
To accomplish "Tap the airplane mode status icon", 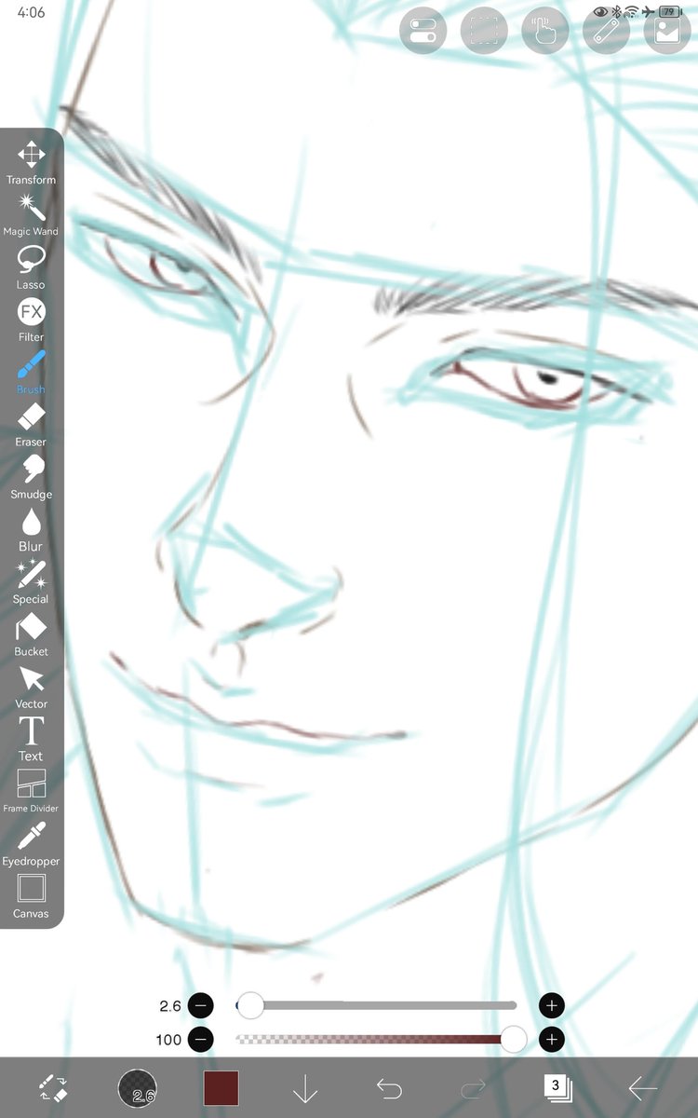I will pos(648,12).
